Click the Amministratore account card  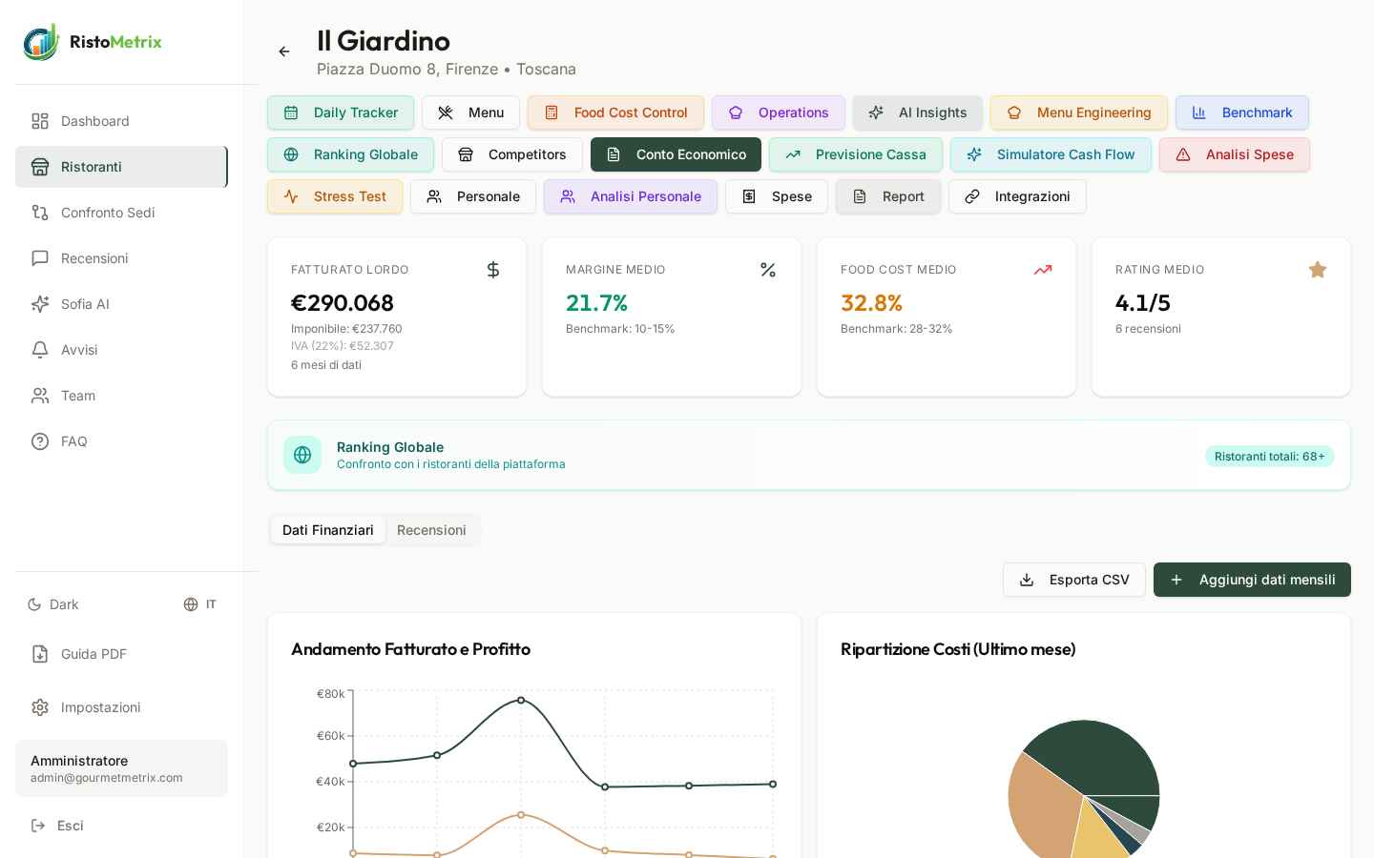pyautogui.click(x=121, y=768)
